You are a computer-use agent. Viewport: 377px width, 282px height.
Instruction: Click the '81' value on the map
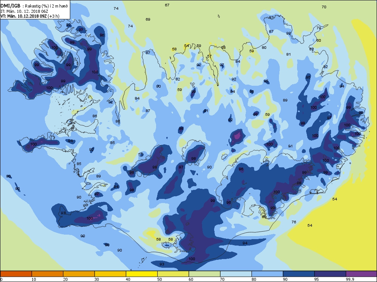pos(288,55)
